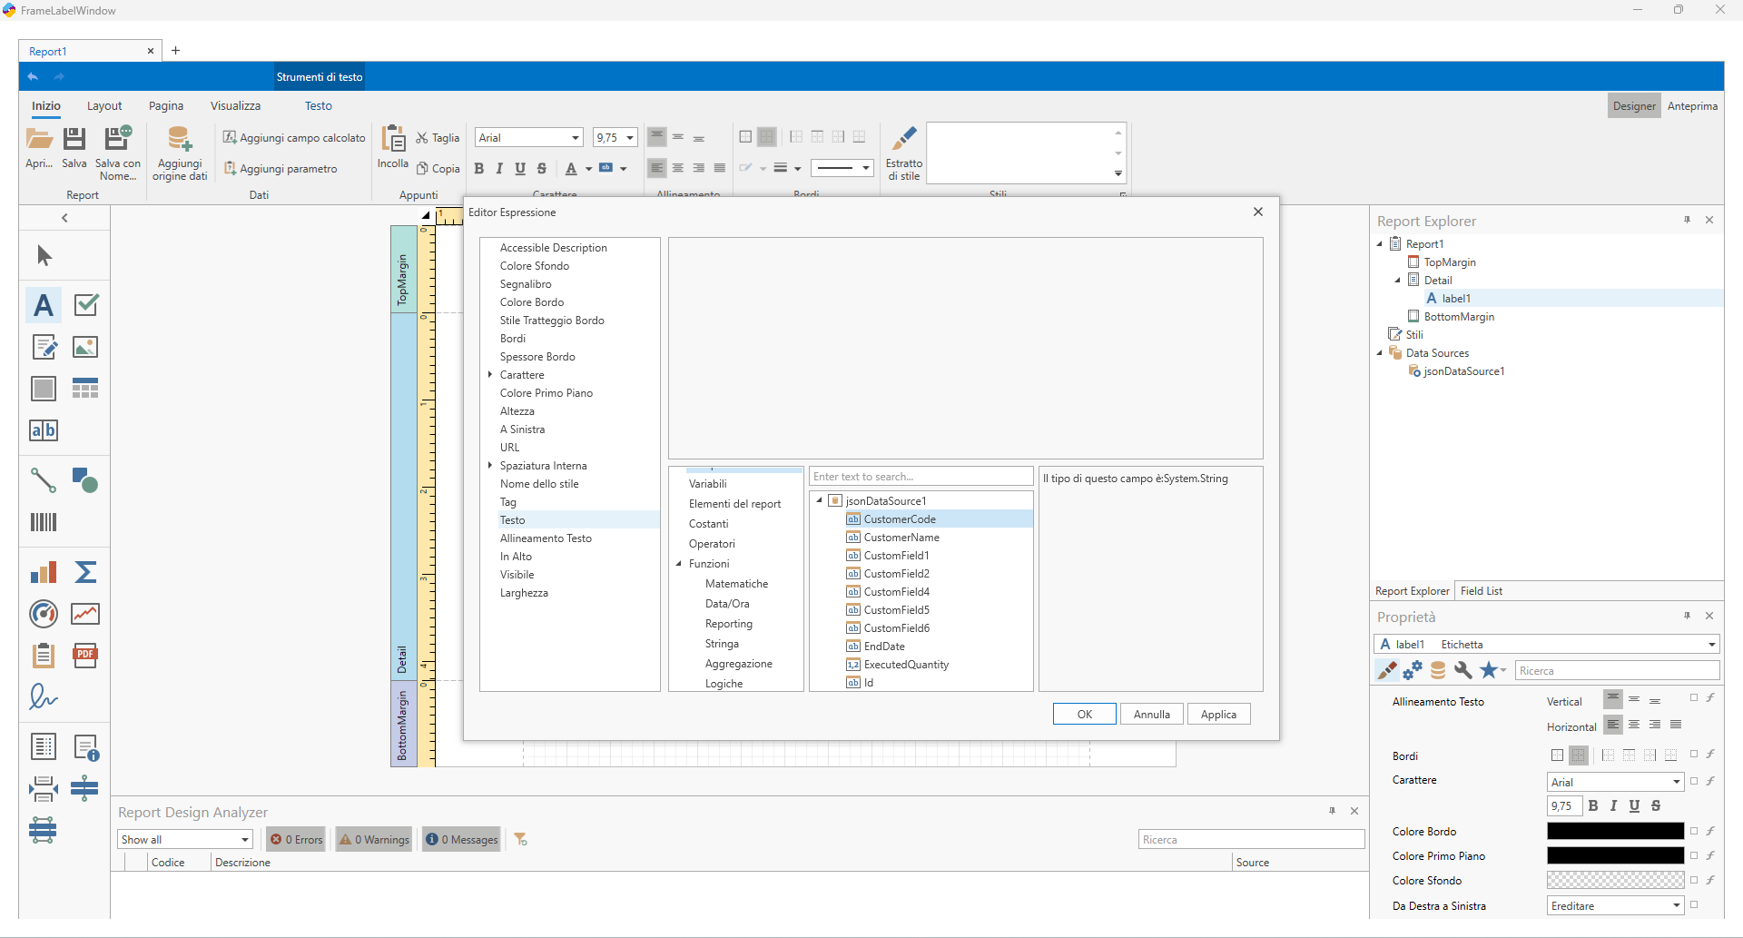Open the label1 Etichetta selector dropdown

pos(1712,645)
